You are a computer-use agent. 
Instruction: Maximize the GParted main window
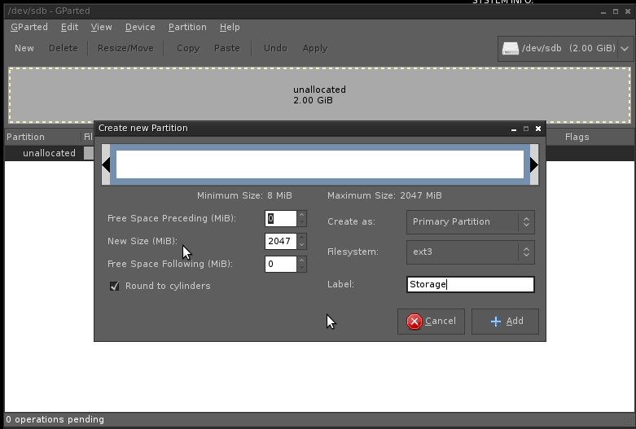pos(616,11)
